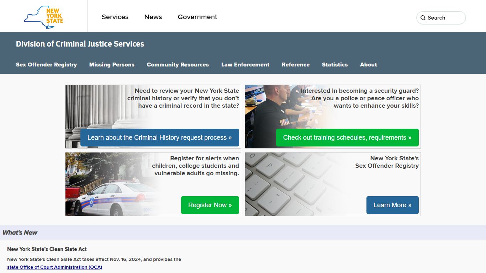Viewport: 486px width, 273px height.
Task: Click Check out training schedules, requirements button
Action: (x=347, y=138)
